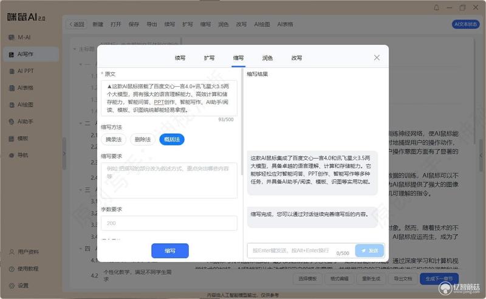486x299 pixels.
Task: Open the 导航 sidebar icon
Action: click(12, 155)
